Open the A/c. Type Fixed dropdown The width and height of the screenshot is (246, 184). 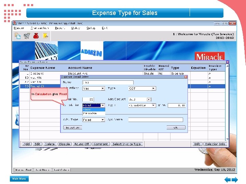coord(94,120)
